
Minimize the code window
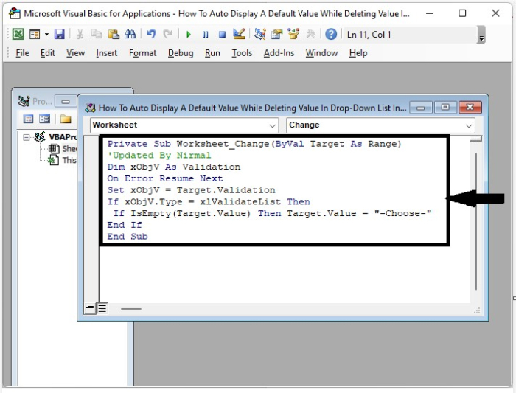421,108
